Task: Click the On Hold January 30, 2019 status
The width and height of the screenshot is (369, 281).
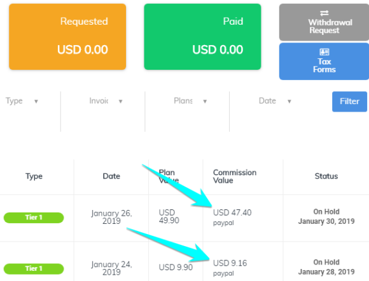Action: (326, 216)
